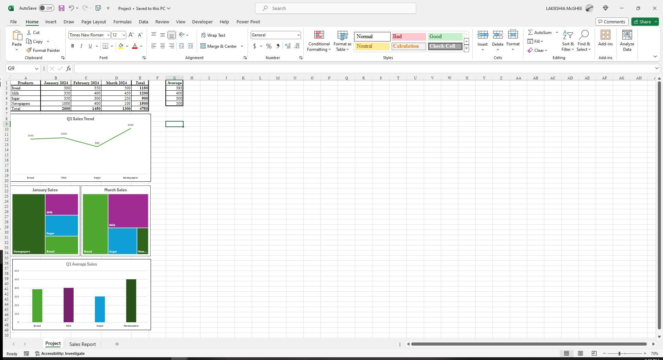Click the Cut scissors icon

pos(30,33)
